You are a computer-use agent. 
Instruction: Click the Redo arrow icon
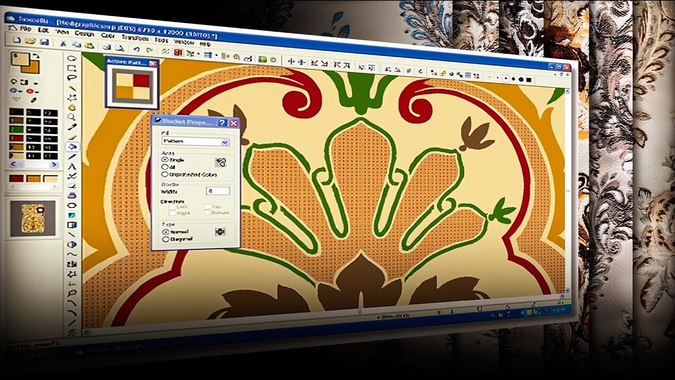pos(149,50)
